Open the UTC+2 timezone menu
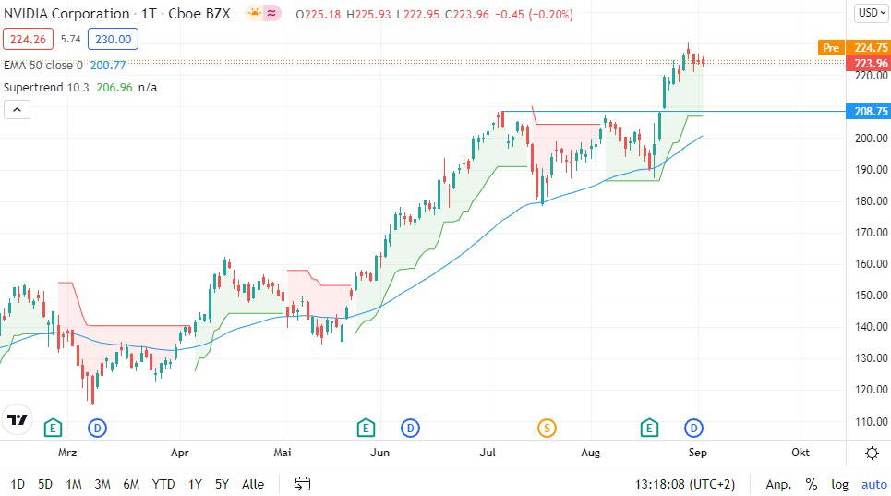Screen dimensions: 891x496 [x=685, y=485]
